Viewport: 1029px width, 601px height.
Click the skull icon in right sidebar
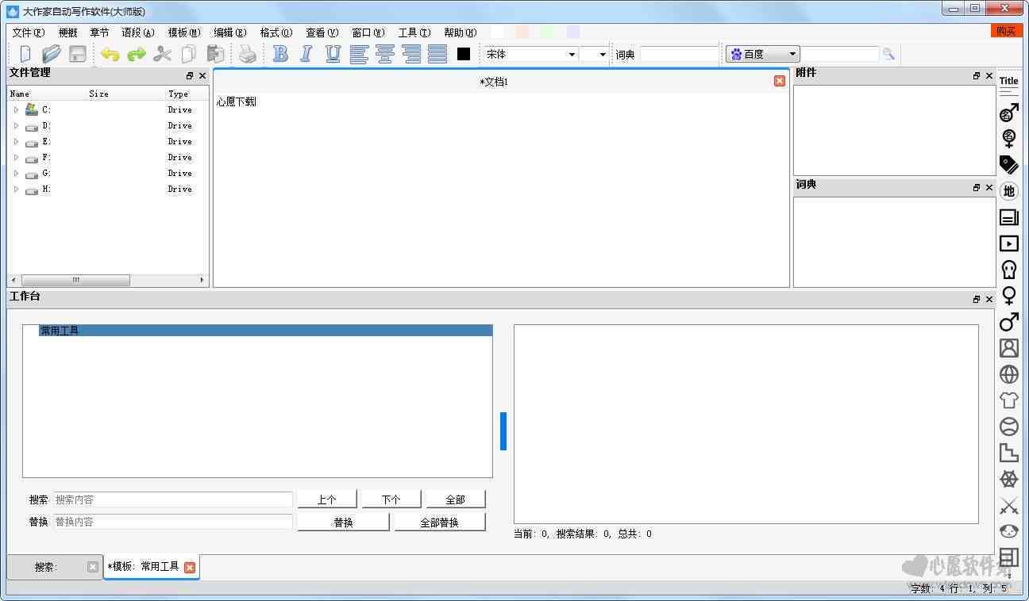pos(1008,270)
